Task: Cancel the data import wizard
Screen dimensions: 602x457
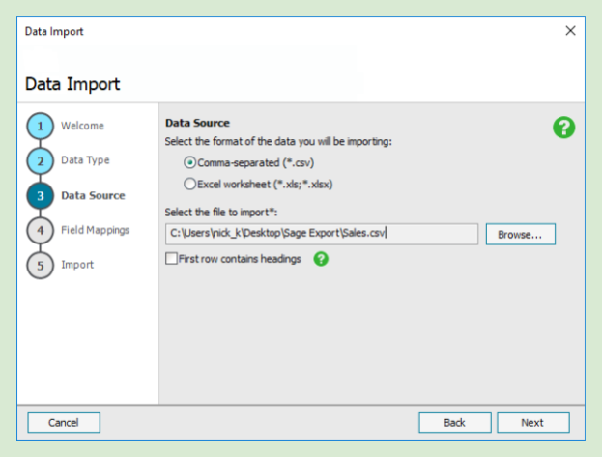Action: pyautogui.click(x=63, y=422)
